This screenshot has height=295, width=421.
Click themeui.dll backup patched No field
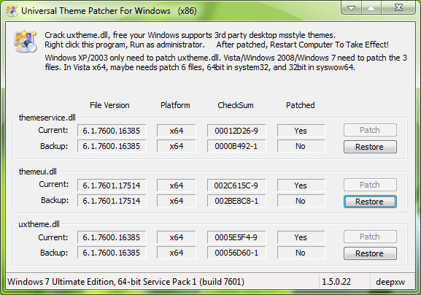(x=301, y=201)
